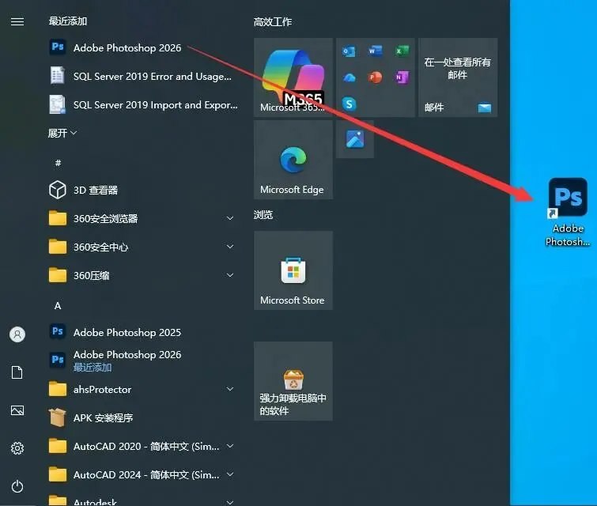Open the Microsoft 365 tile
Image resolution: width=597 pixels, height=506 pixels.
point(293,77)
